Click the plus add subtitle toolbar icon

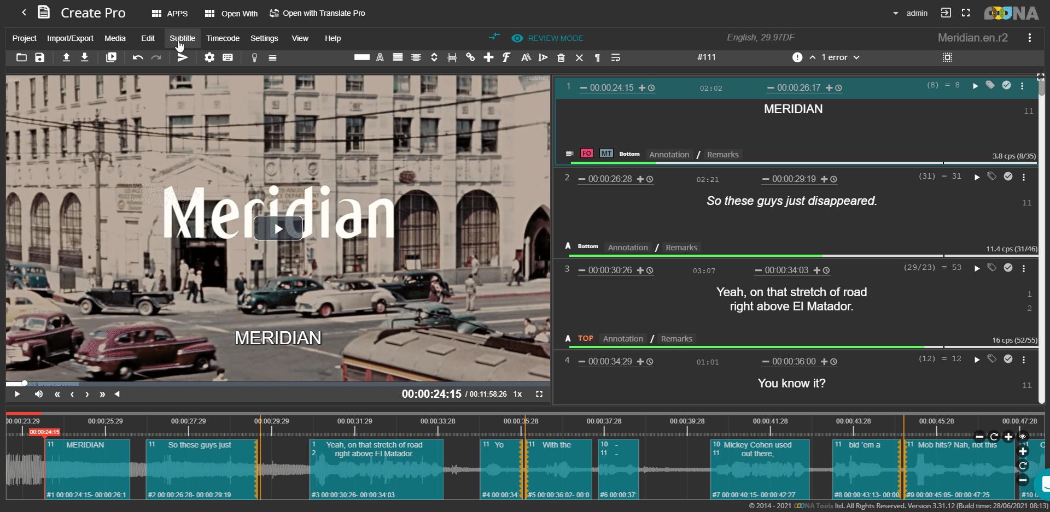point(488,57)
